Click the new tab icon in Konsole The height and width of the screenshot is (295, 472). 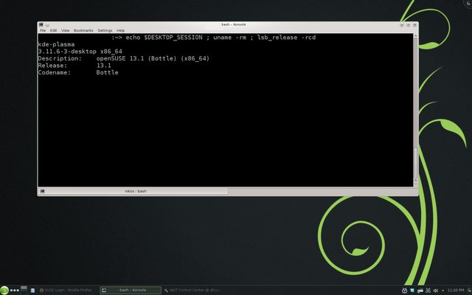[43, 190]
